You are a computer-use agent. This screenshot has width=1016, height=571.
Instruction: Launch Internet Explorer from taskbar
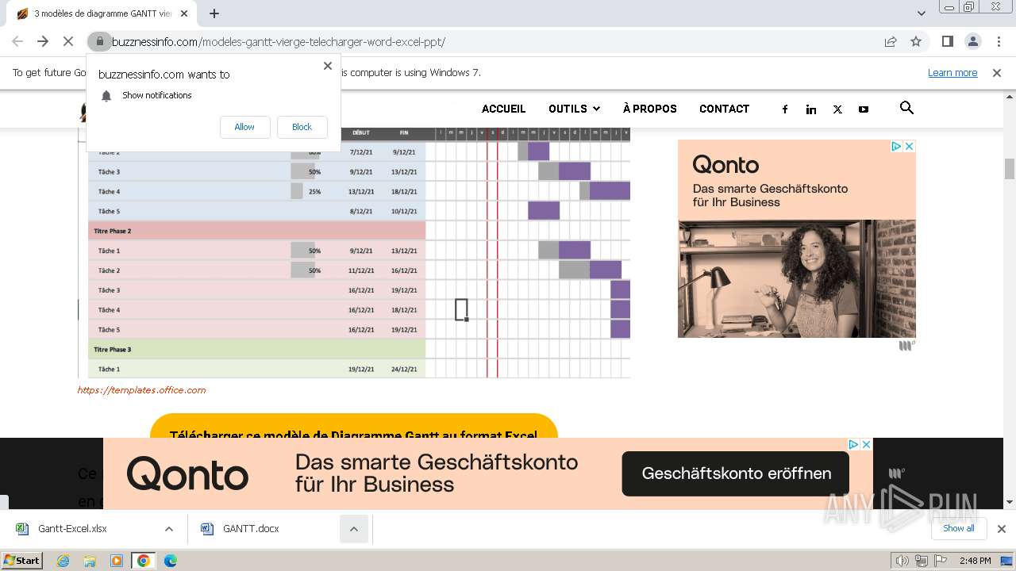tap(63, 561)
